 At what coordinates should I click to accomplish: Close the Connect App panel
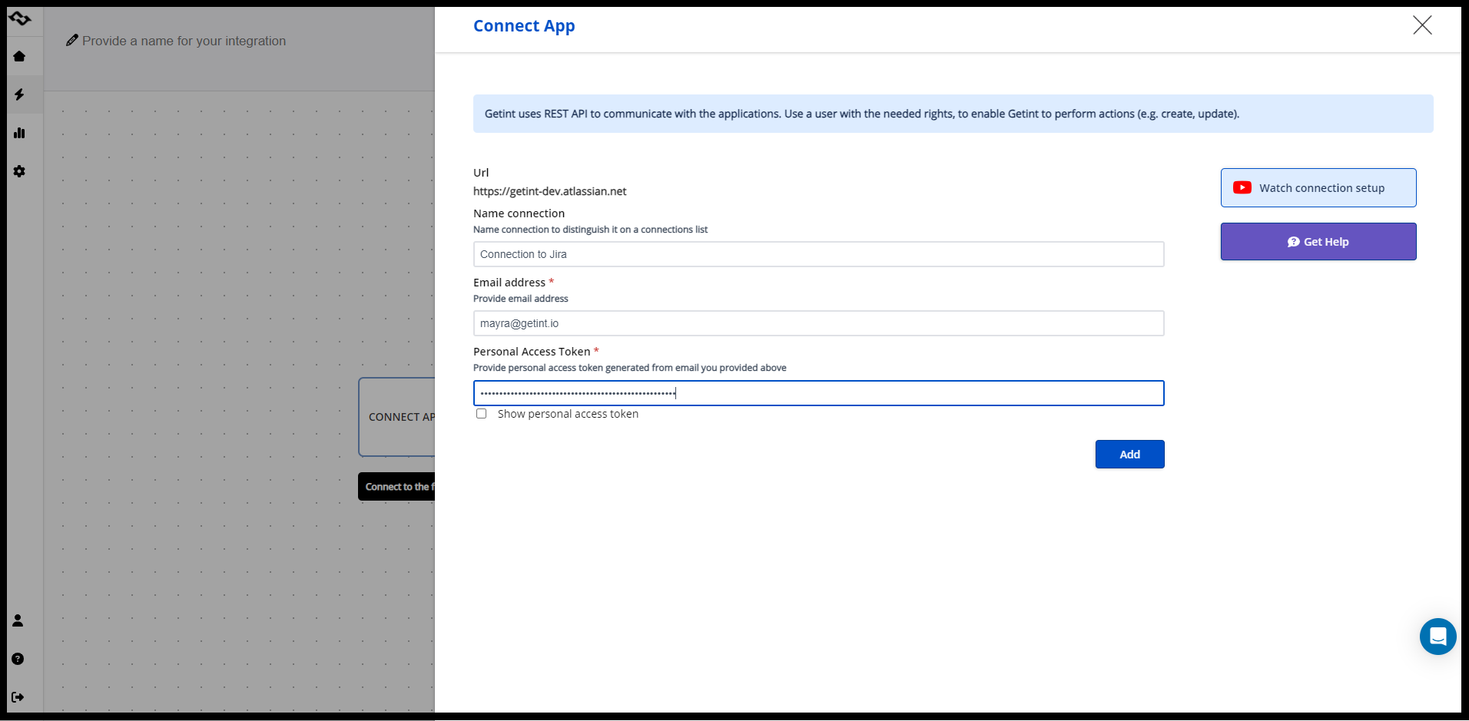[x=1422, y=25]
